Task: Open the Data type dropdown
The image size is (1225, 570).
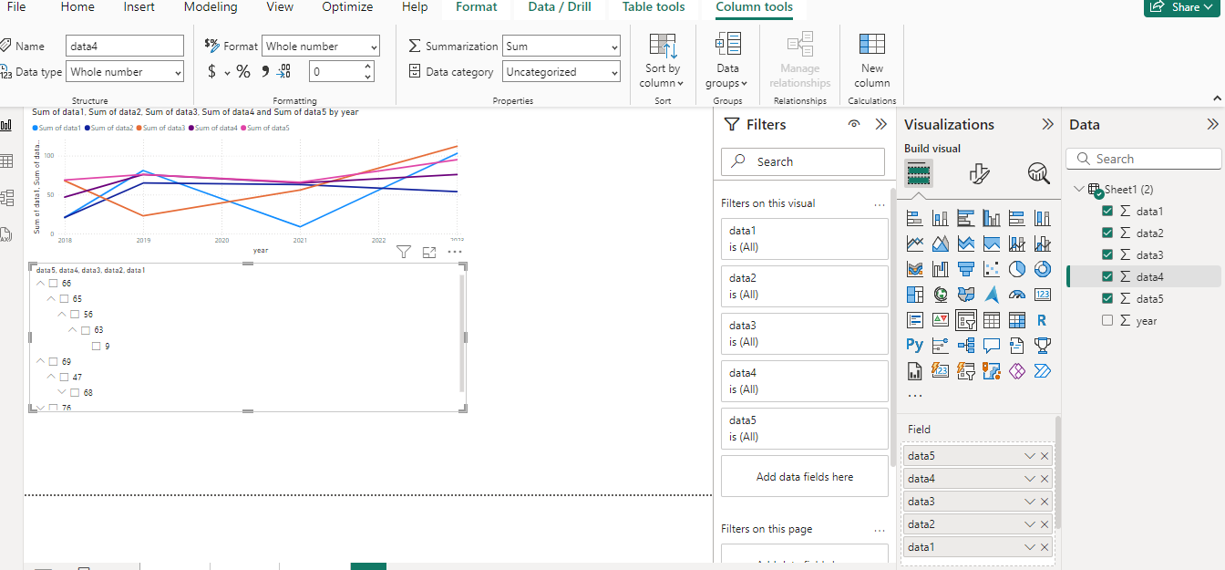Action: coord(125,72)
